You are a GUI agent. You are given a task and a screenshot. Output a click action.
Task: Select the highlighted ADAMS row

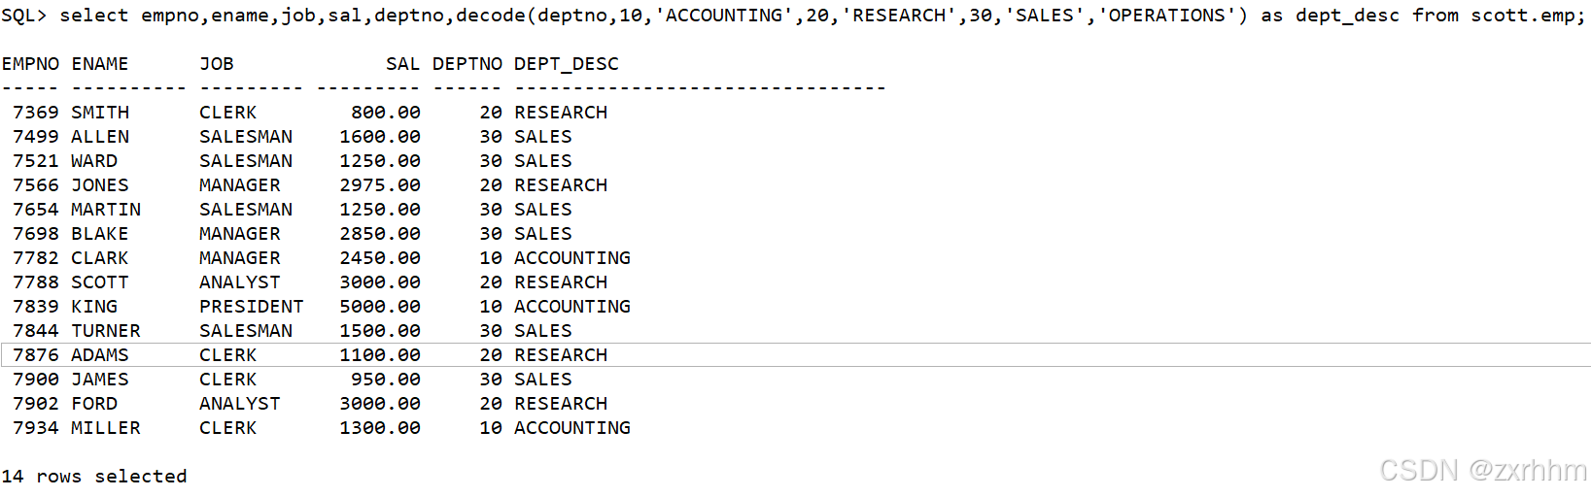pos(795,355)
